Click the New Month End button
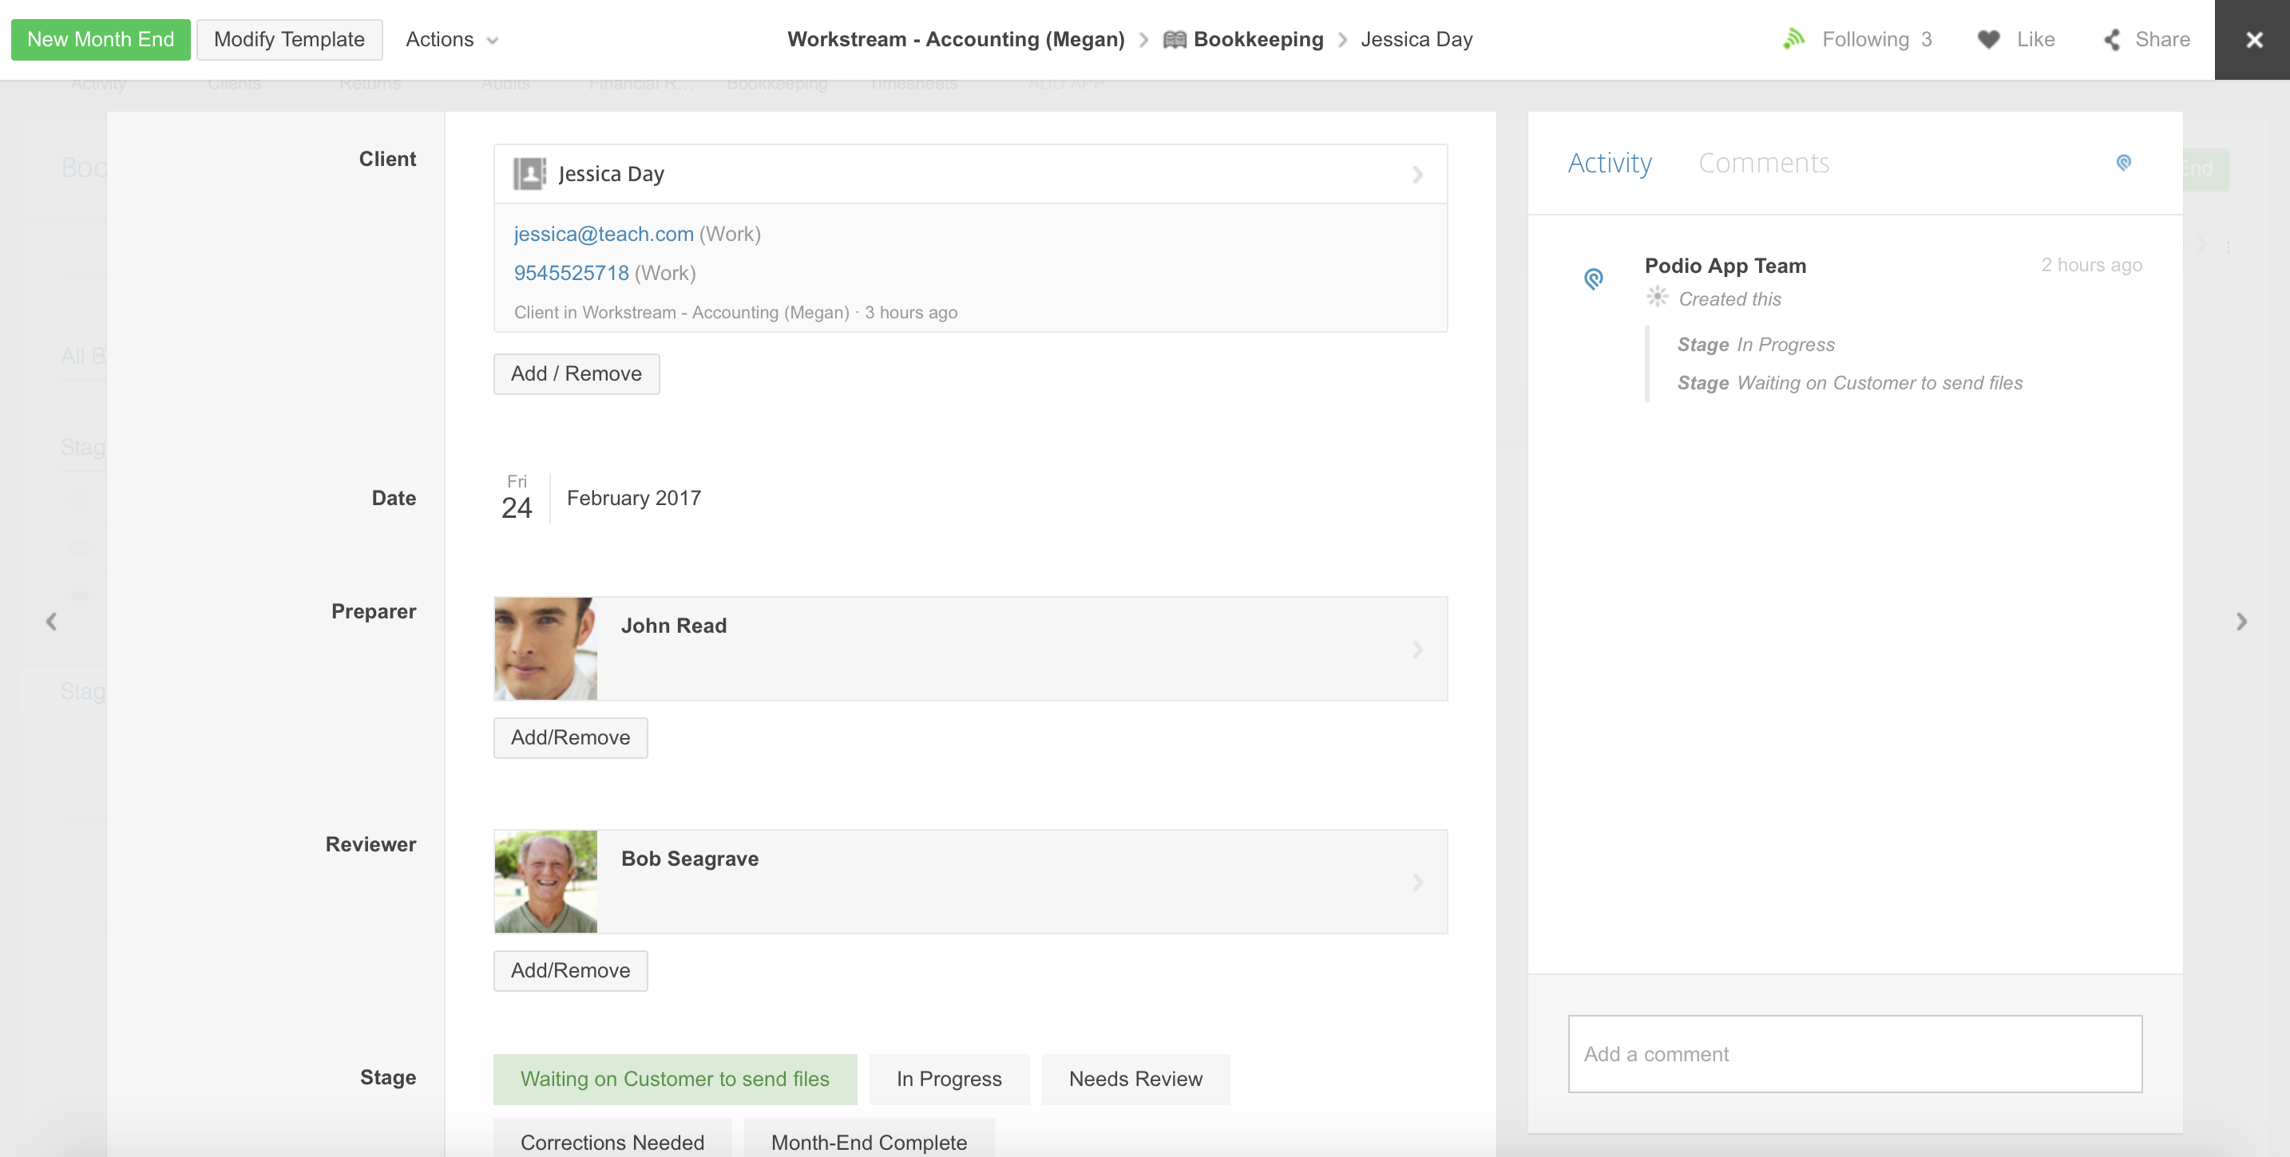 coord(101,39)
